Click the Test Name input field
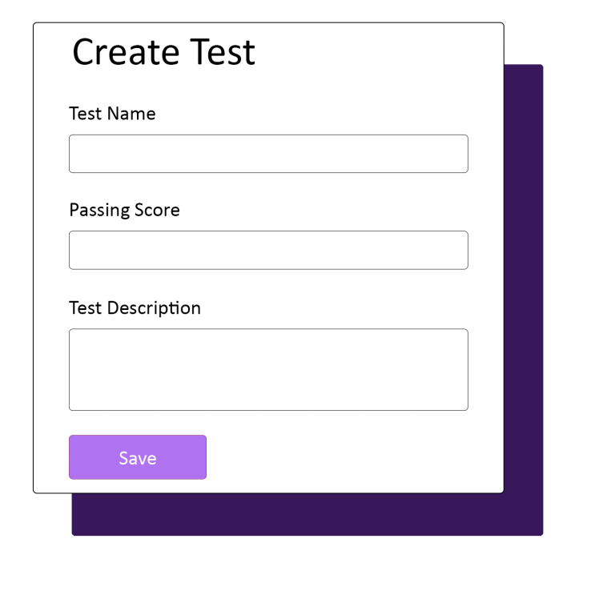The image size is (615, 615). click(x=268, y=154)
